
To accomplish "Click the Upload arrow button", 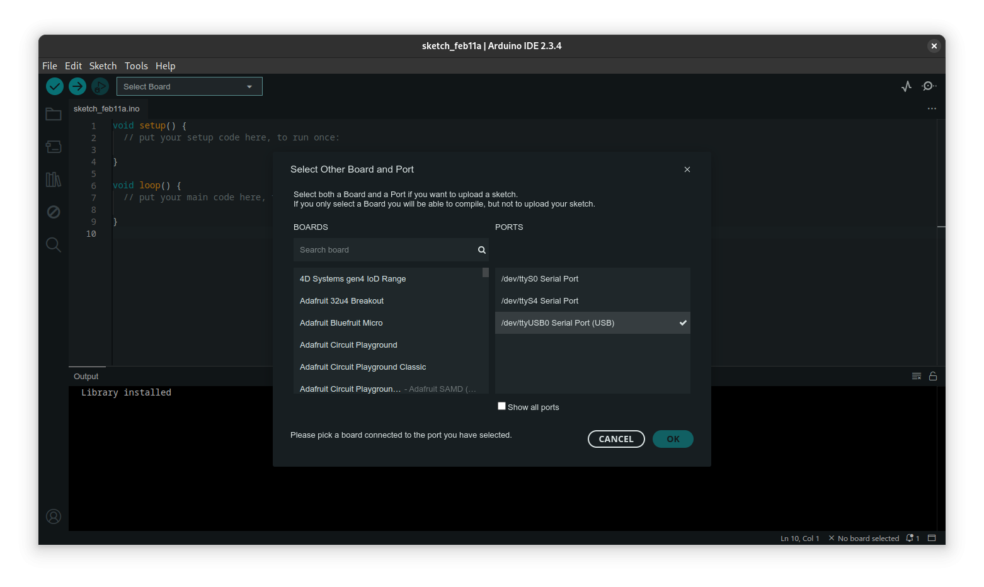I will (77, 86).
